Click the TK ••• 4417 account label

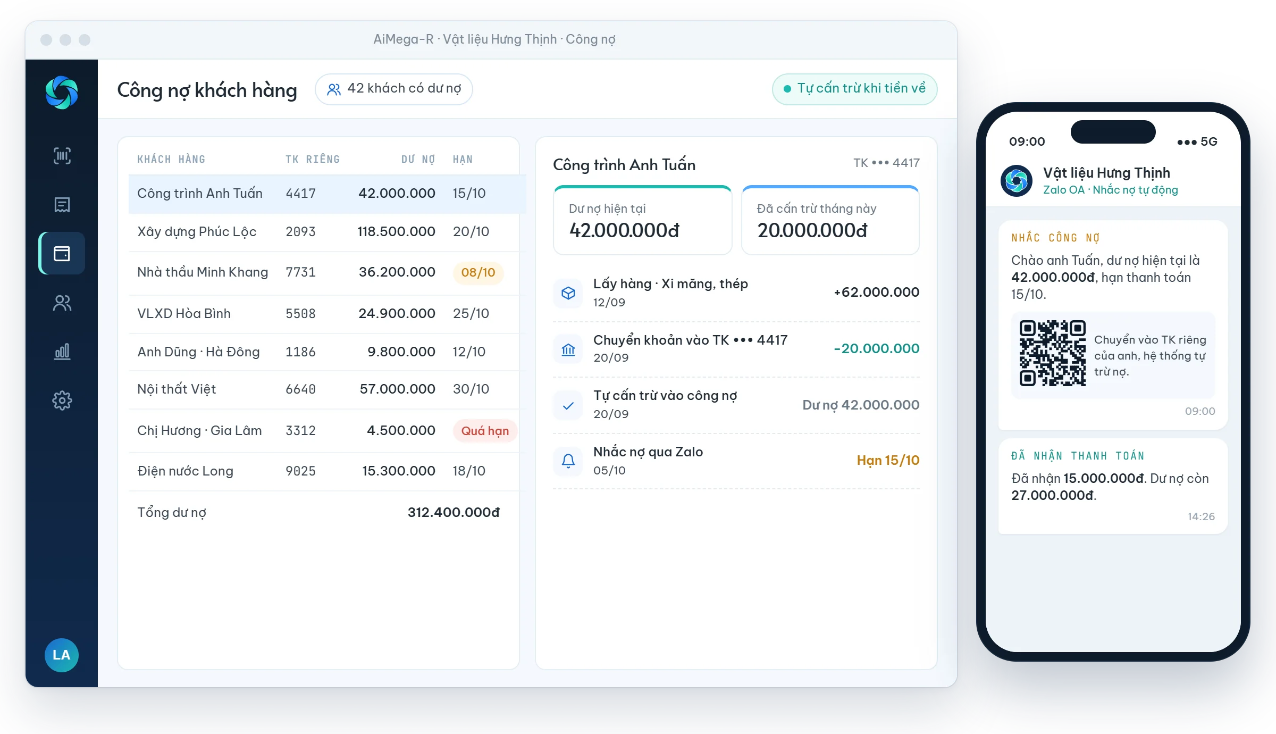click(x=886, y=163)
